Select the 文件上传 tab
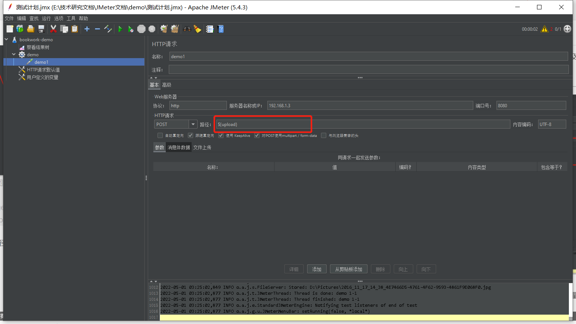Image resolution: width=576 pixels, height=324 pixels. click(202, 147)
